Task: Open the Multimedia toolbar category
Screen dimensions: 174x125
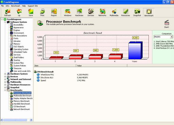Action: tap(114, 13)
